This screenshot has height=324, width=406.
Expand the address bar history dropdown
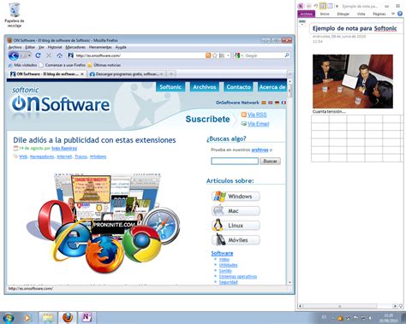point(228,56)
